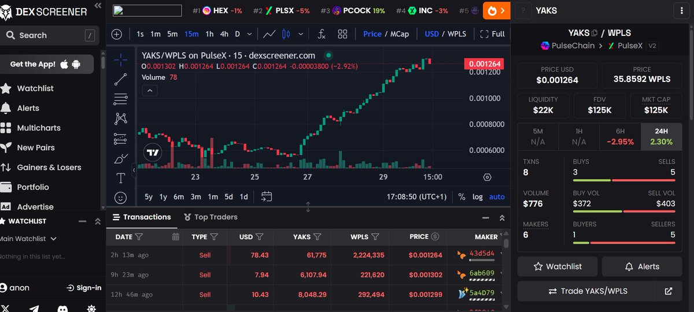694x312 pixels.
Task: Switch chart quote to WPLS
Action: [457, 34]
